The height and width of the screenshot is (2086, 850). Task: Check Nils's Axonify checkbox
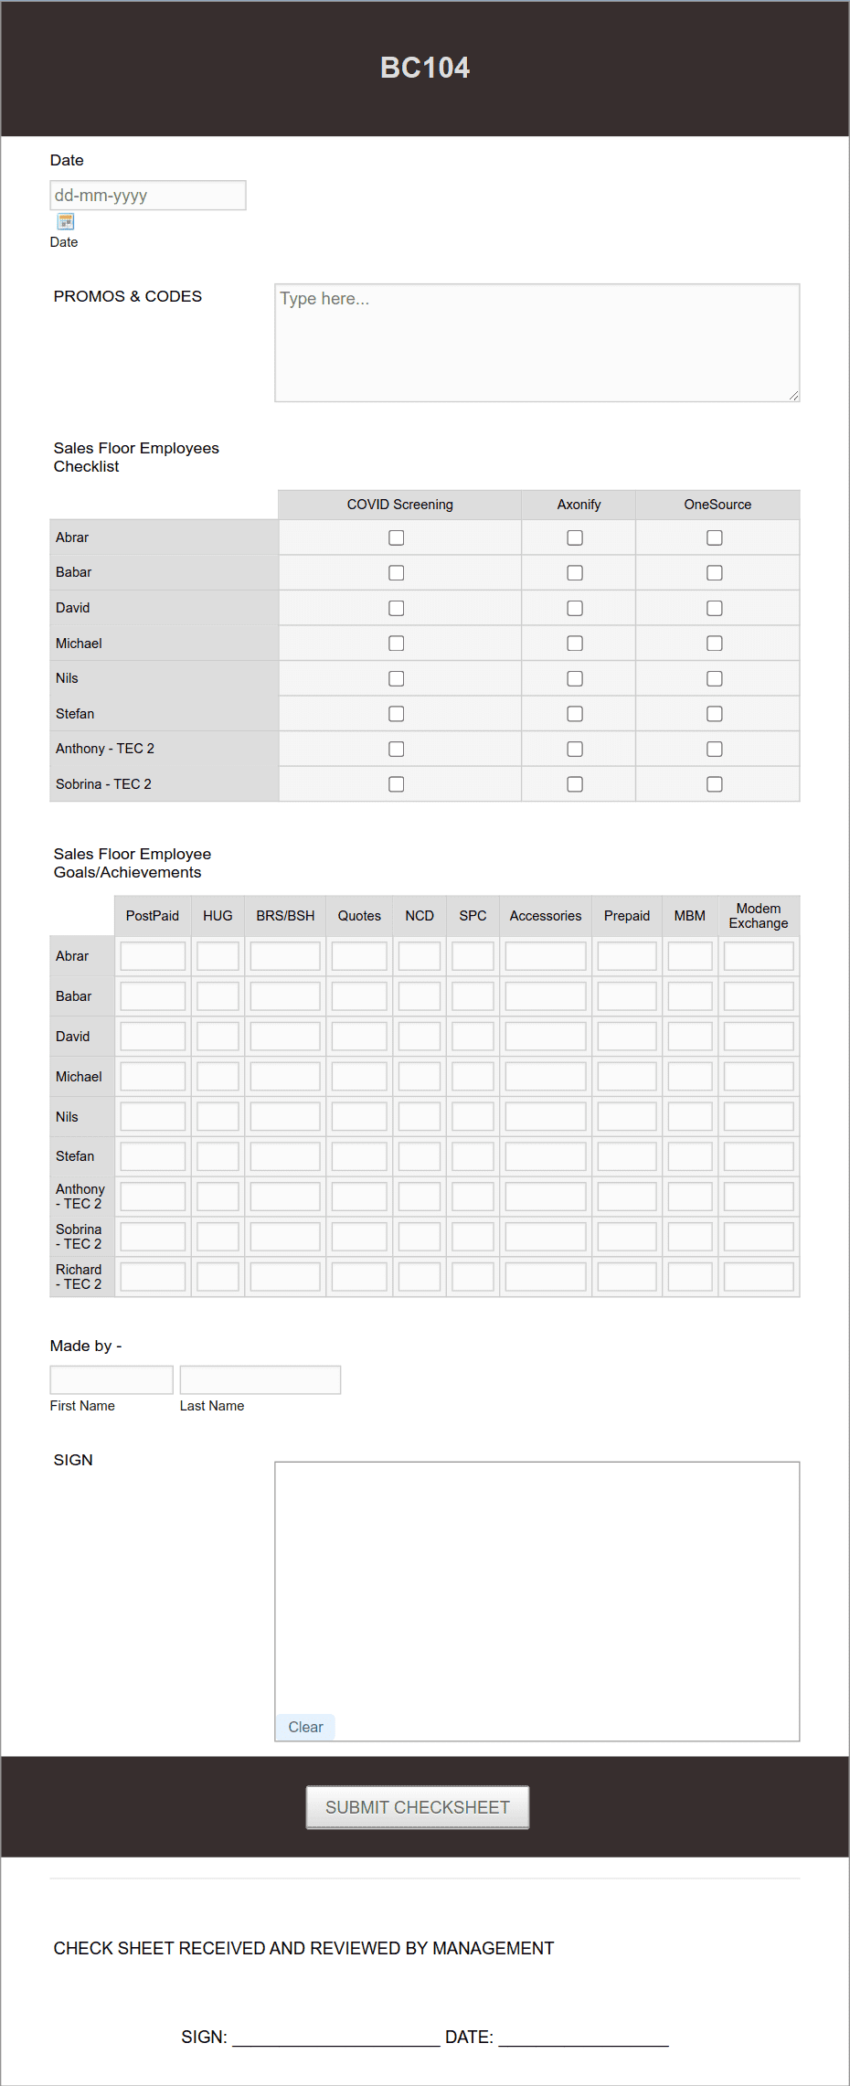click(575, 678)
